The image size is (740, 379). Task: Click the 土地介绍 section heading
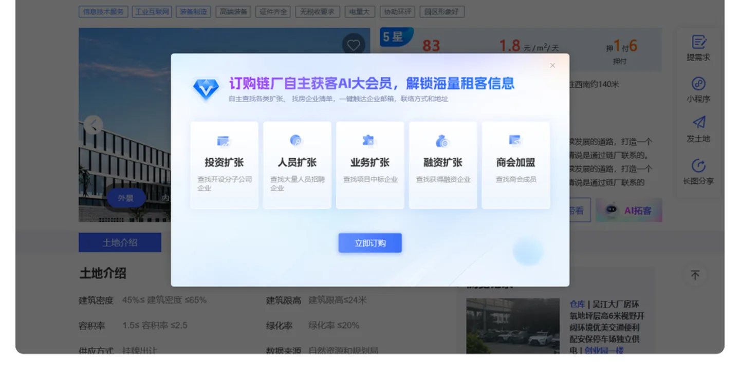click(x=103, y=273)
